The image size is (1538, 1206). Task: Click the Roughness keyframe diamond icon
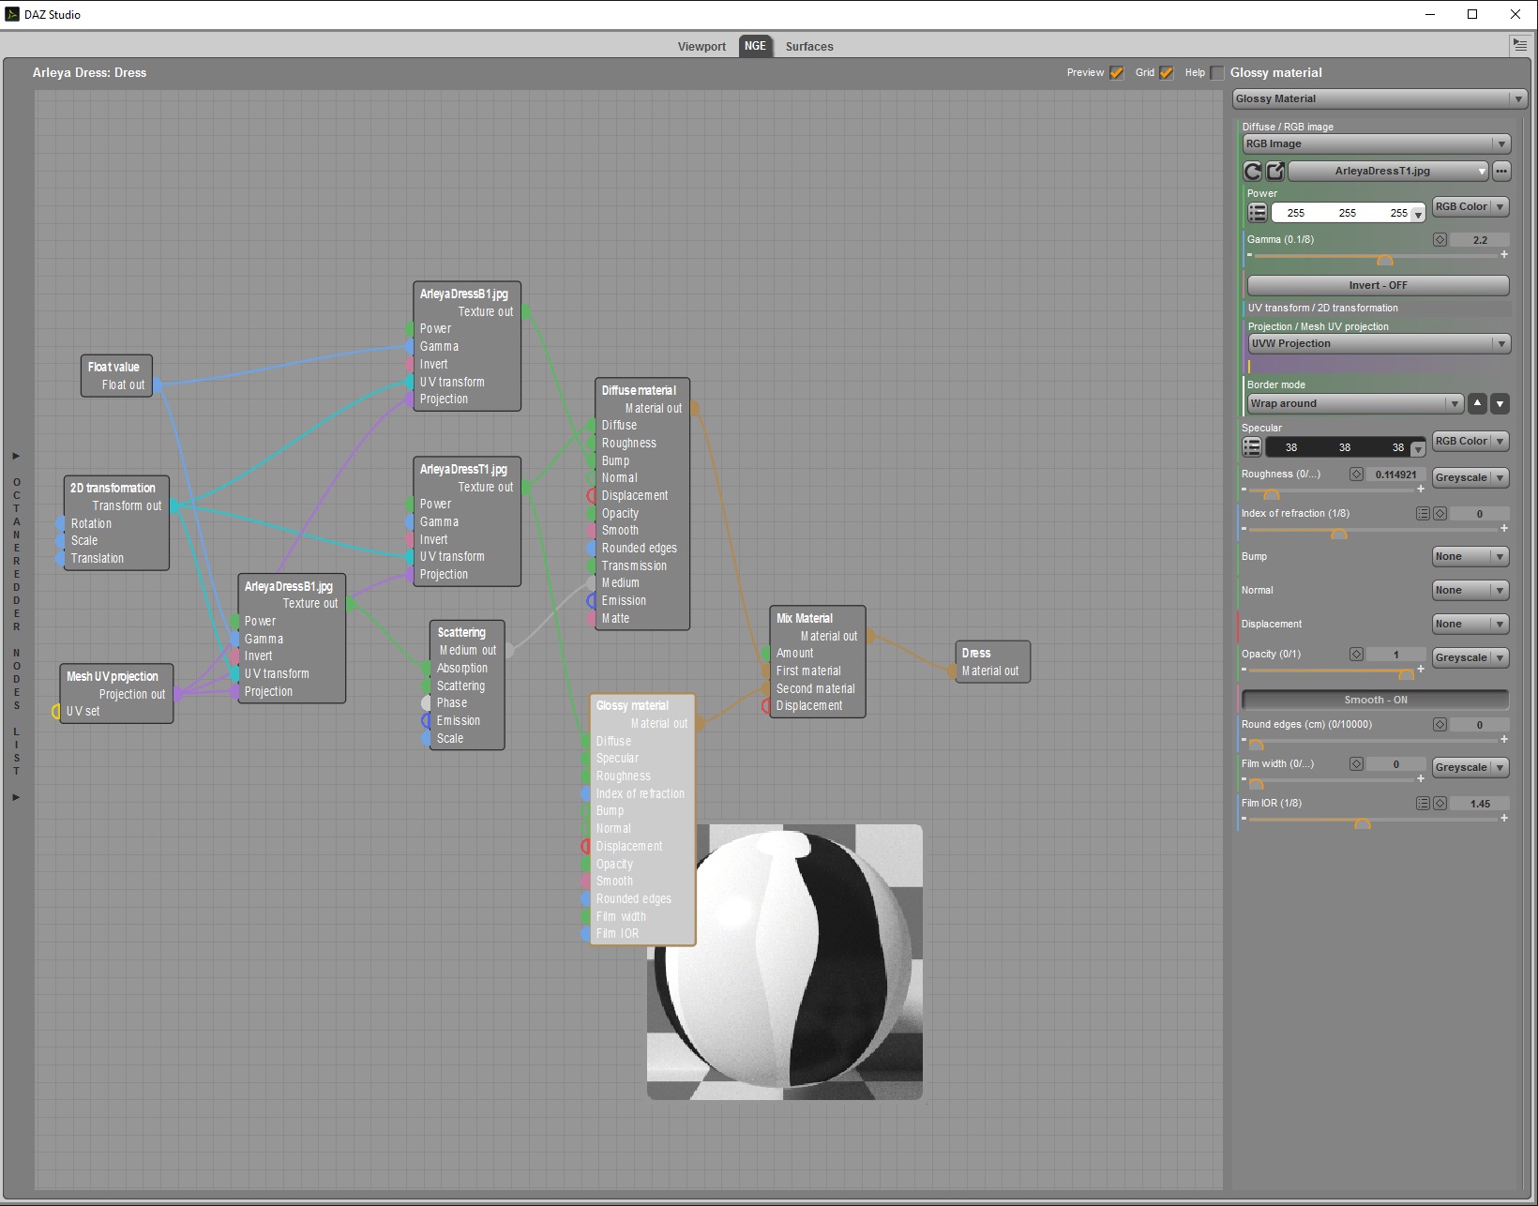pyautogui.click(x=1356, y=475)
